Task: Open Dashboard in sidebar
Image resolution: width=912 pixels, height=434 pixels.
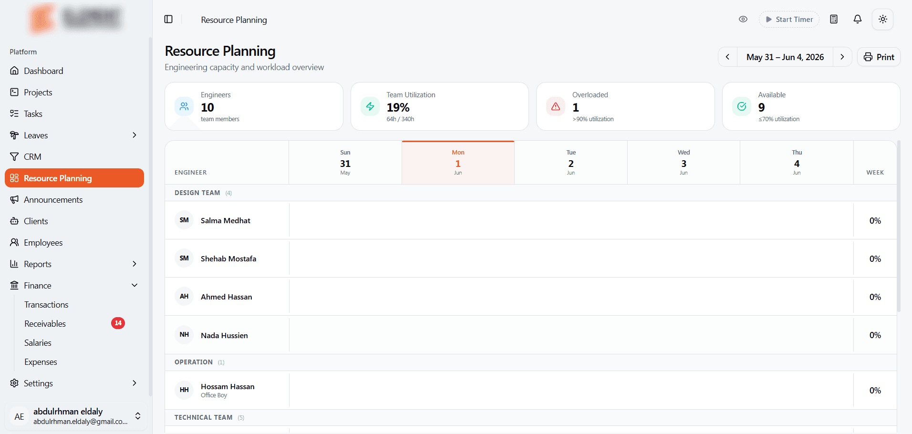Action: (x=74, y=71)
